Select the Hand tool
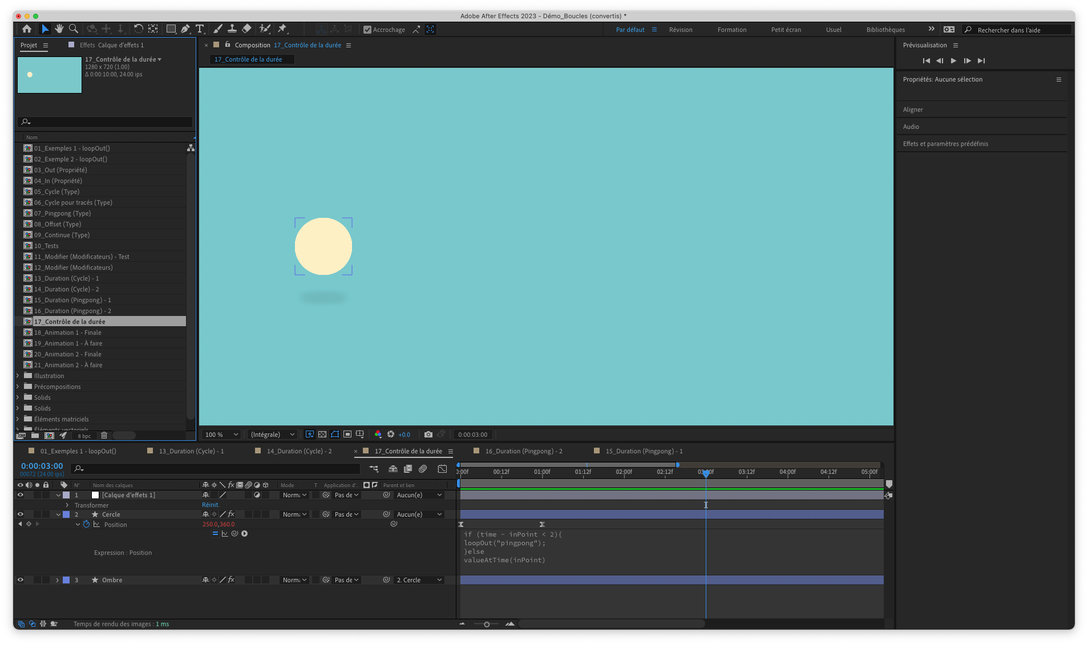1088x645 pixels. 59,29
